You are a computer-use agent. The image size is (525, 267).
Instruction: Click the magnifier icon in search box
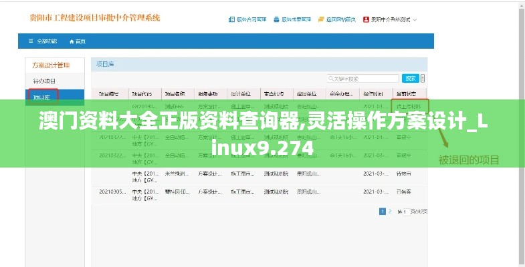tap(331, 79)
